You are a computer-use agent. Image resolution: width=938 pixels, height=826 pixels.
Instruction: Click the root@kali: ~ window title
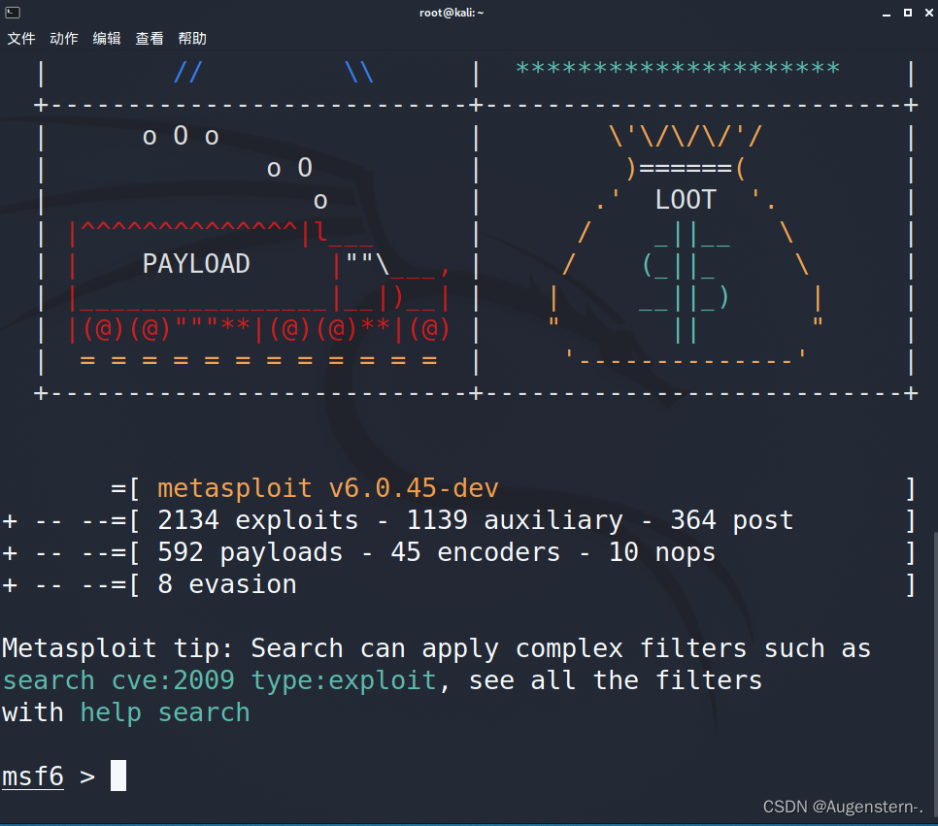(452, 13)
